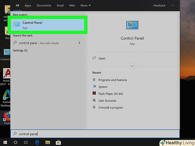Open Task View on the taskbar

[x=26, y=142]
